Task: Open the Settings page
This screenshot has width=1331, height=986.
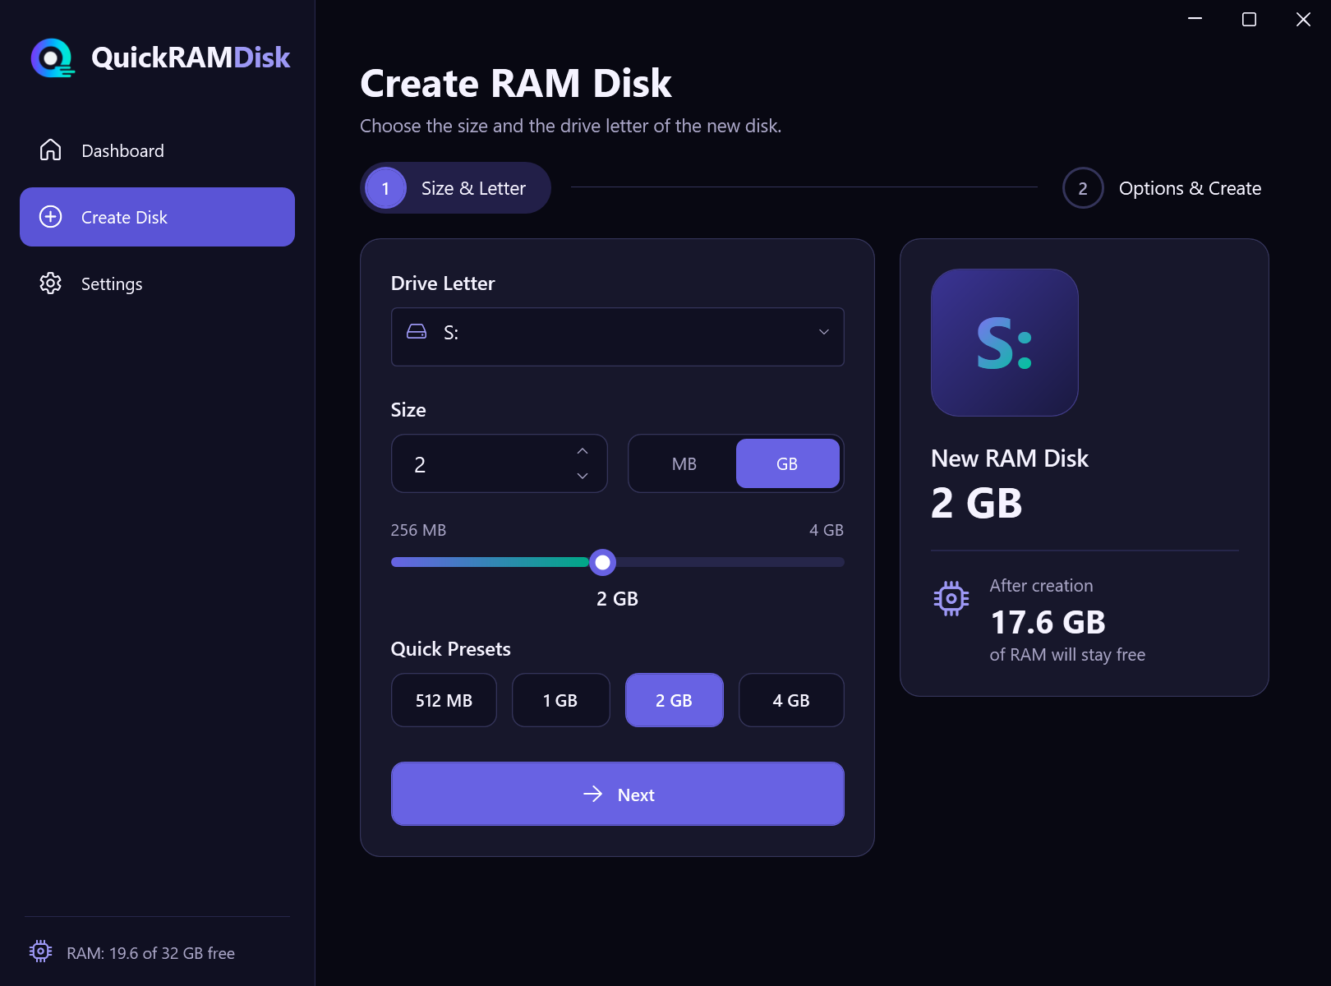Action: tap(157, 283)
